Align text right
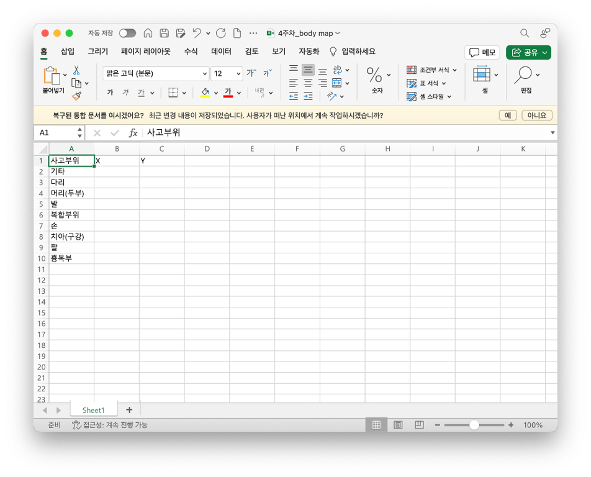Screen dimensions: 591x477 click(x=322, y=83)
